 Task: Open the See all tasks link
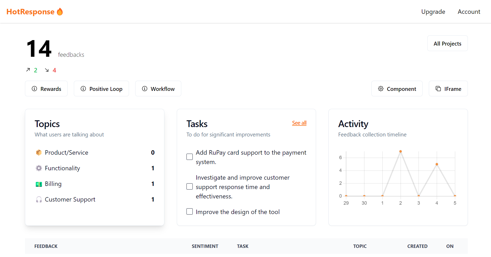(x=299, y=123)
